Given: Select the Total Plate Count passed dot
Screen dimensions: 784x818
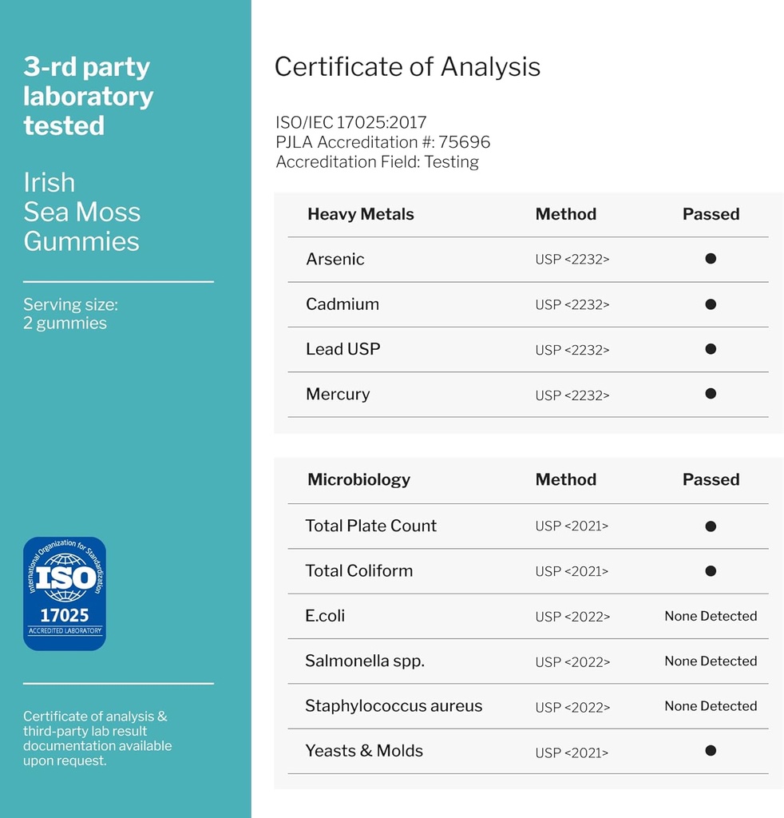Looking at the screenshot, I should point(711,526).
